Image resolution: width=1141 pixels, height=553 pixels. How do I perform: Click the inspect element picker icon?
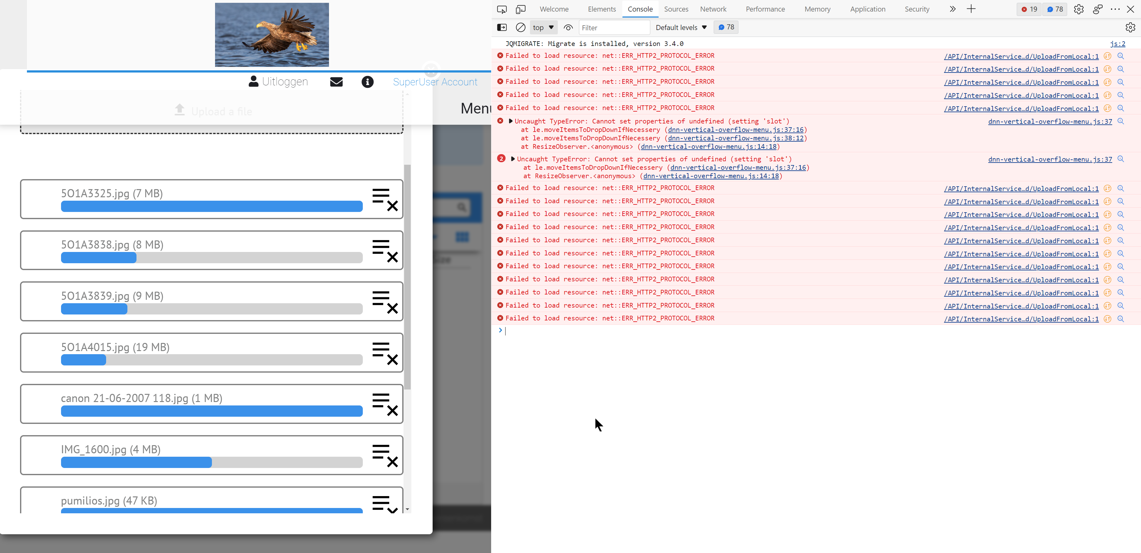(502, 9)
